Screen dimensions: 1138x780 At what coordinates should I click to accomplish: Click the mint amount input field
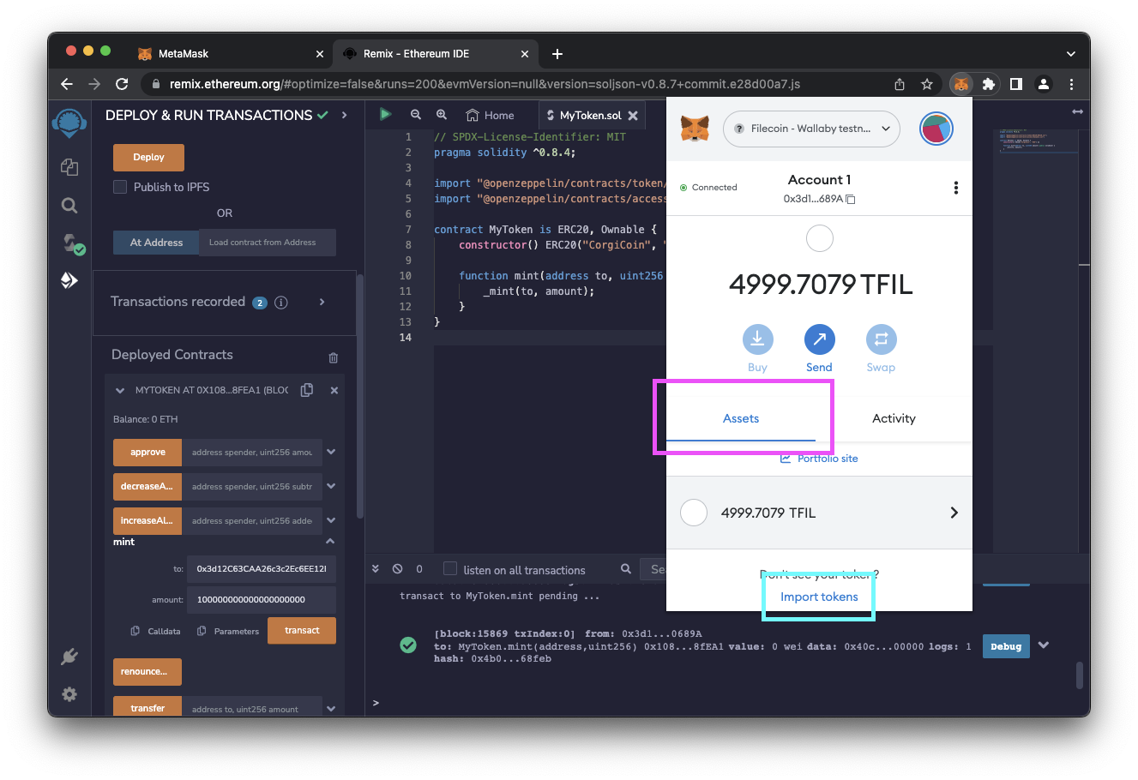click(x=262, y=599)
